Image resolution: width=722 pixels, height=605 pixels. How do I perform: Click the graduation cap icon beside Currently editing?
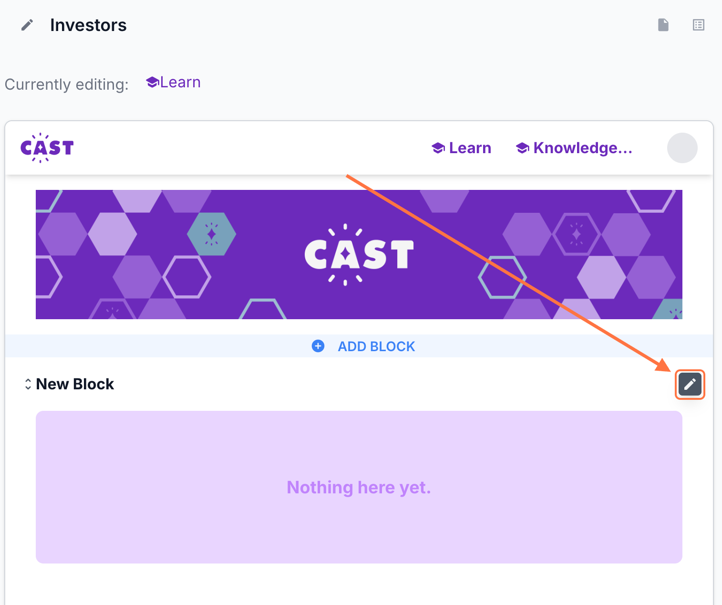pyautogui.click(x=152, y=83)
